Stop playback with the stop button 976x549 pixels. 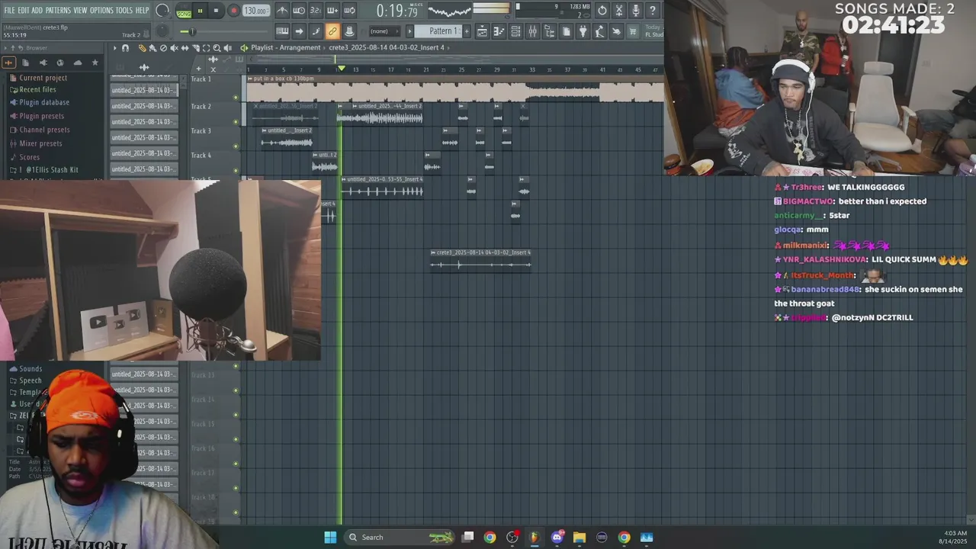(217, 11)
